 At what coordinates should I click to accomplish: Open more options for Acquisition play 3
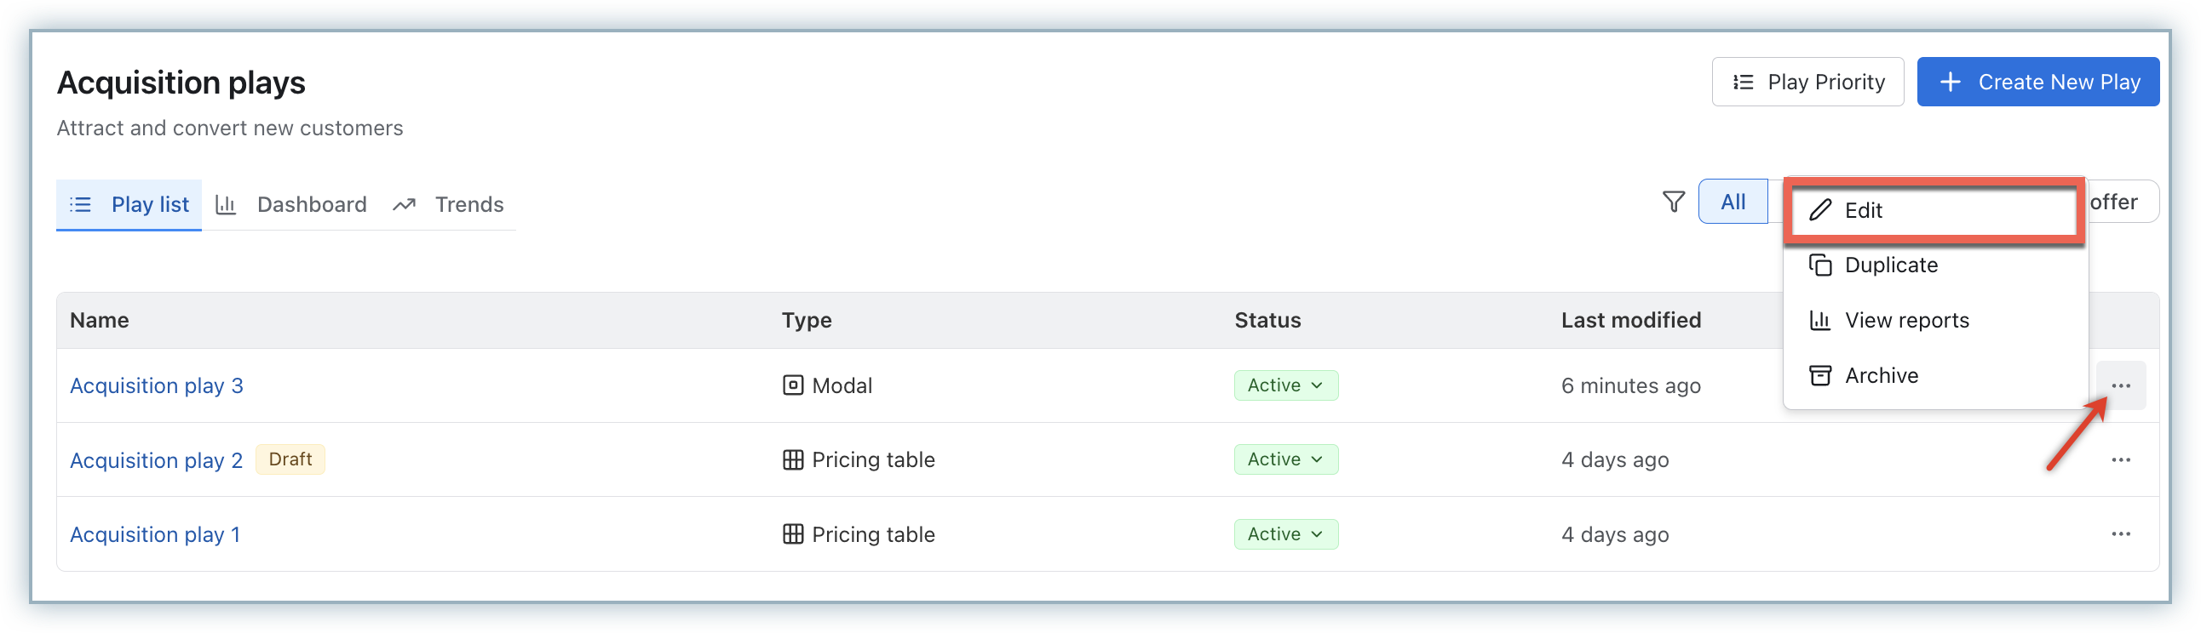click(x=2120, y=385)
